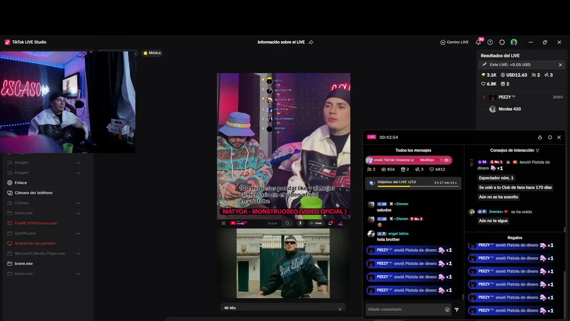570x321 pixels.
Task: Click the send arrow beside the comment box
Action: pyautogui.click(x=456, y=309)
